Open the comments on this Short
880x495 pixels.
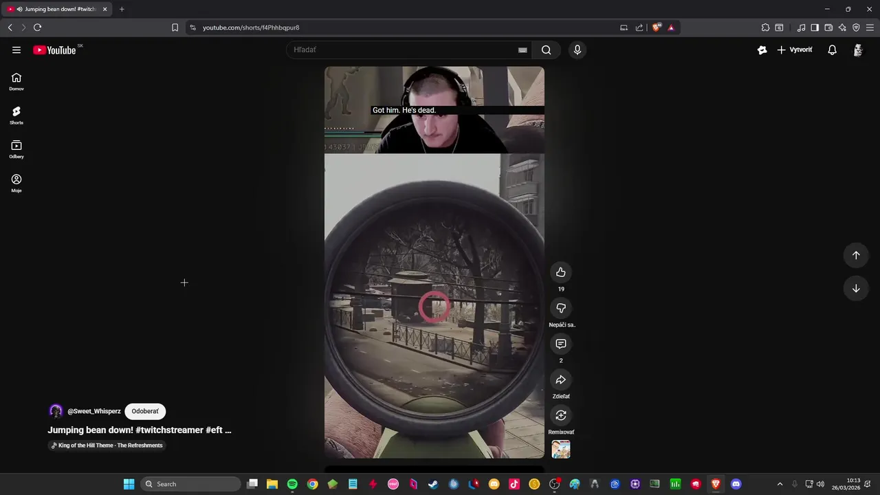tap(561, 344)
